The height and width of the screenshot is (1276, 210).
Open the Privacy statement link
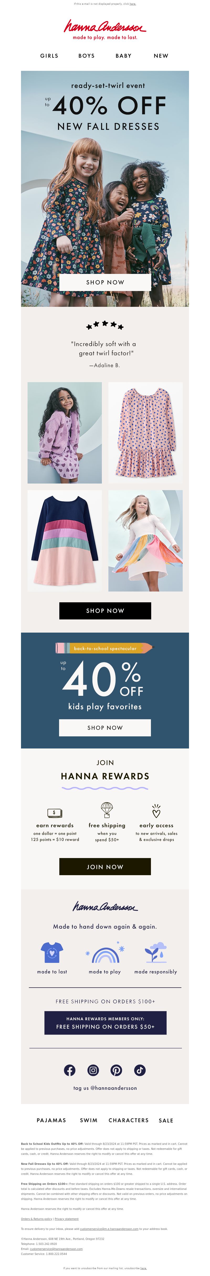(x=67, y=1219)
